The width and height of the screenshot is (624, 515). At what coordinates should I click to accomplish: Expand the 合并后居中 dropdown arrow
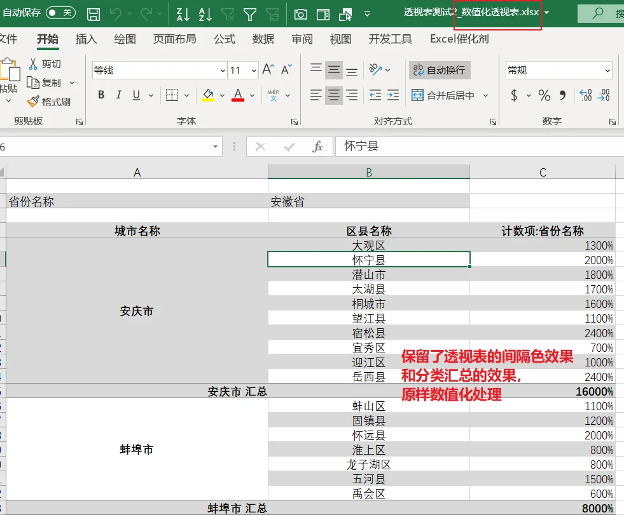[x=485, y=95]
